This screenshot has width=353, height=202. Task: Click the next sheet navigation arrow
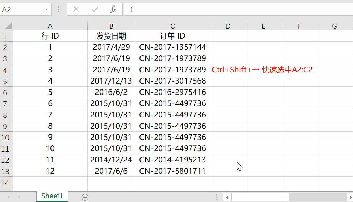tap(19, 197)
